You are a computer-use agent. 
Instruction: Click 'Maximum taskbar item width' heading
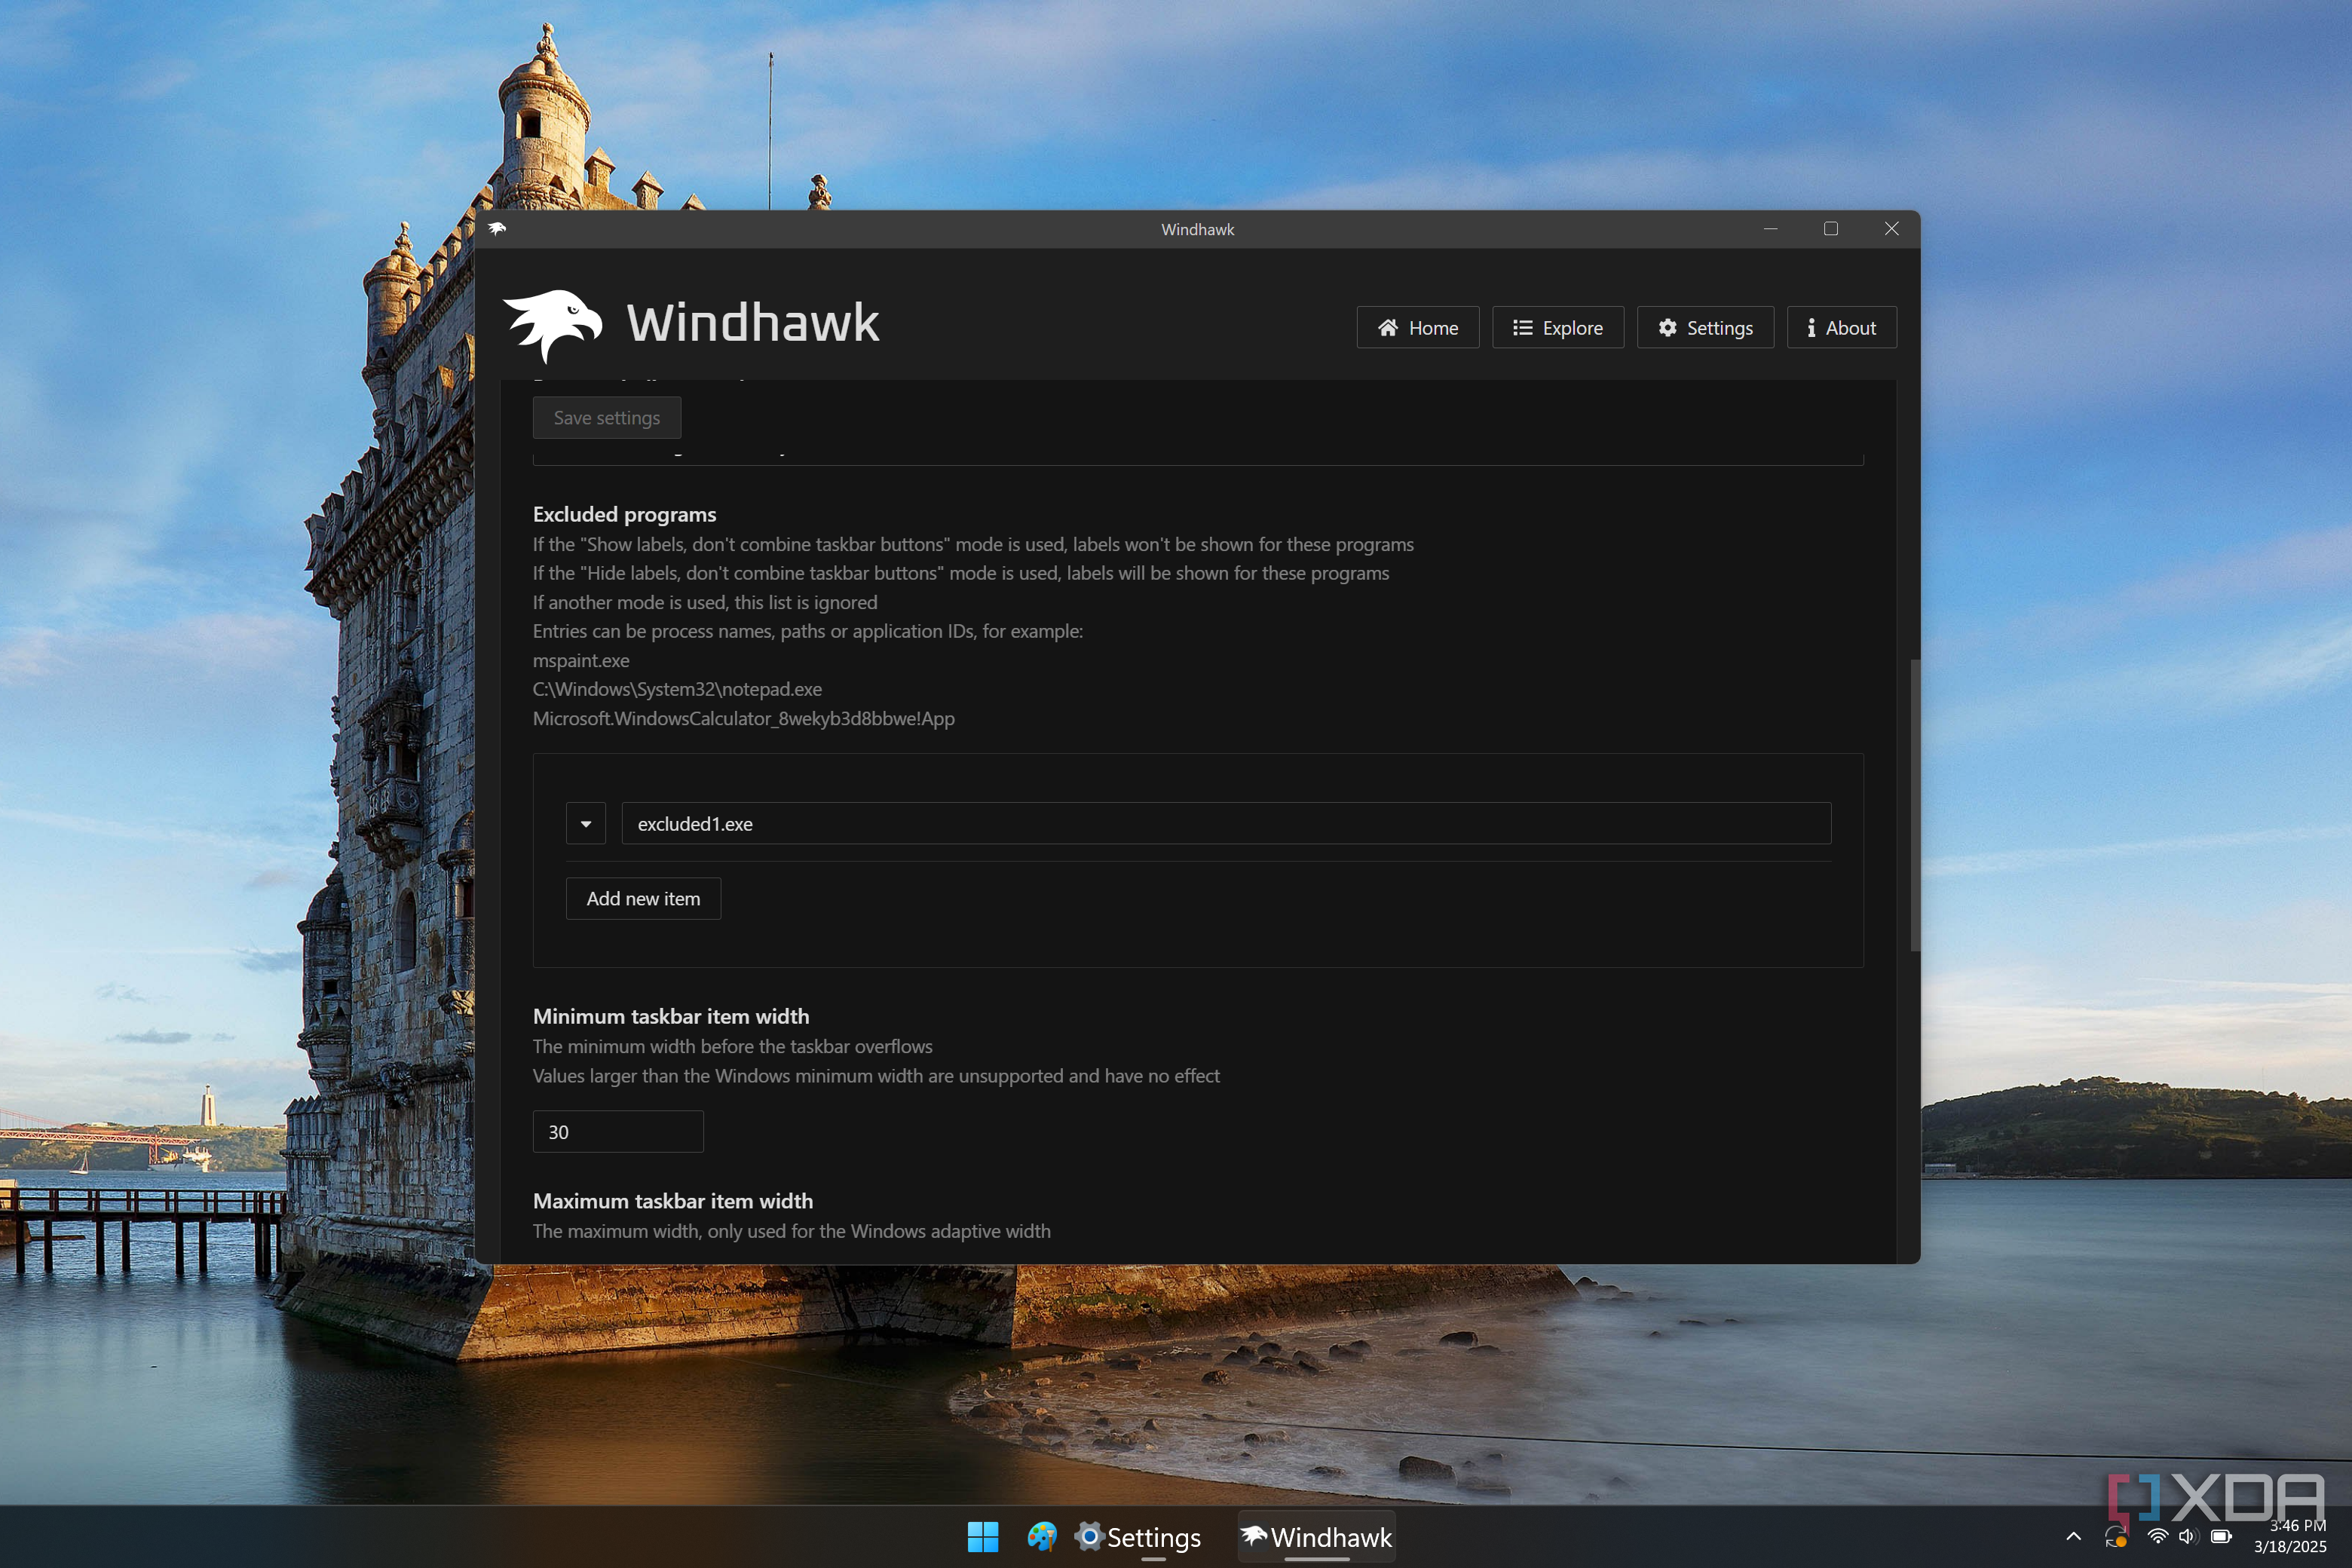click(673, 1201)
